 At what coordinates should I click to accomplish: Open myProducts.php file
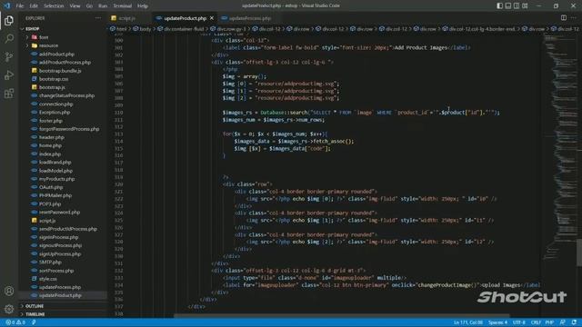[x=56, y=179]
